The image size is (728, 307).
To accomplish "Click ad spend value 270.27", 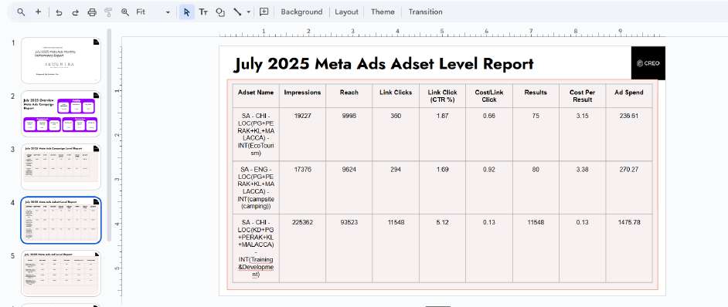I will click(629, 170).
